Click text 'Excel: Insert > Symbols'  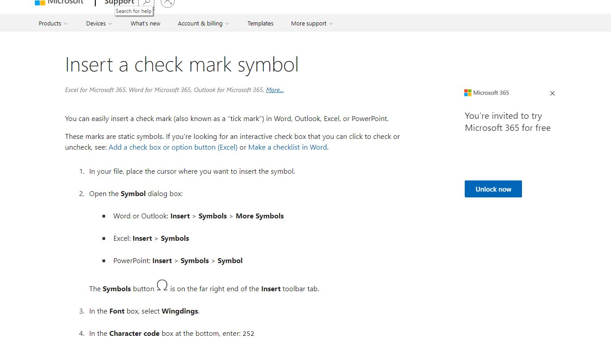pos(151,238)
